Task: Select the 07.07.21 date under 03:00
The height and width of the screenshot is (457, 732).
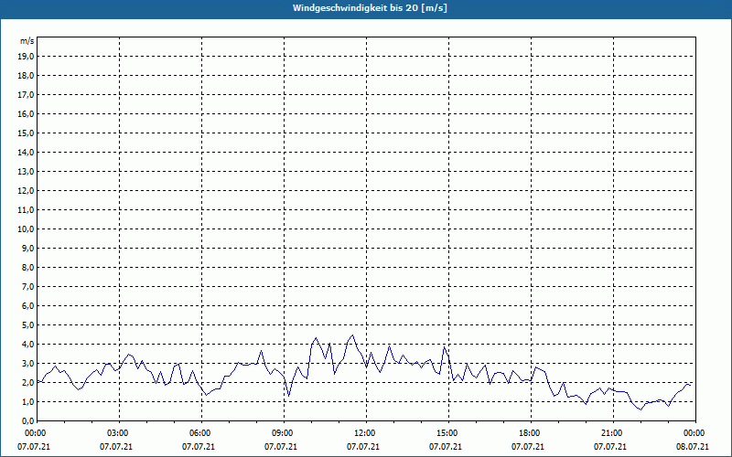Action: (x=116, y=447)
